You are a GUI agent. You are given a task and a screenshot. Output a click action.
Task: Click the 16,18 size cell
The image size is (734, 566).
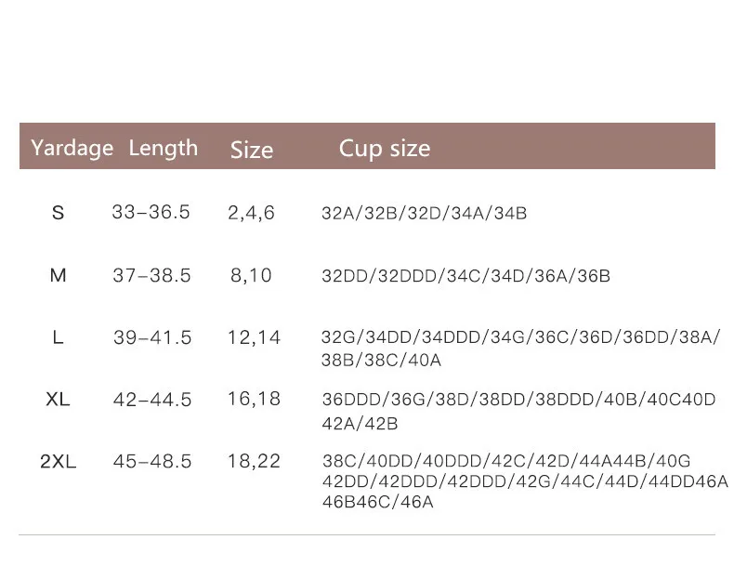click(254, 399)
